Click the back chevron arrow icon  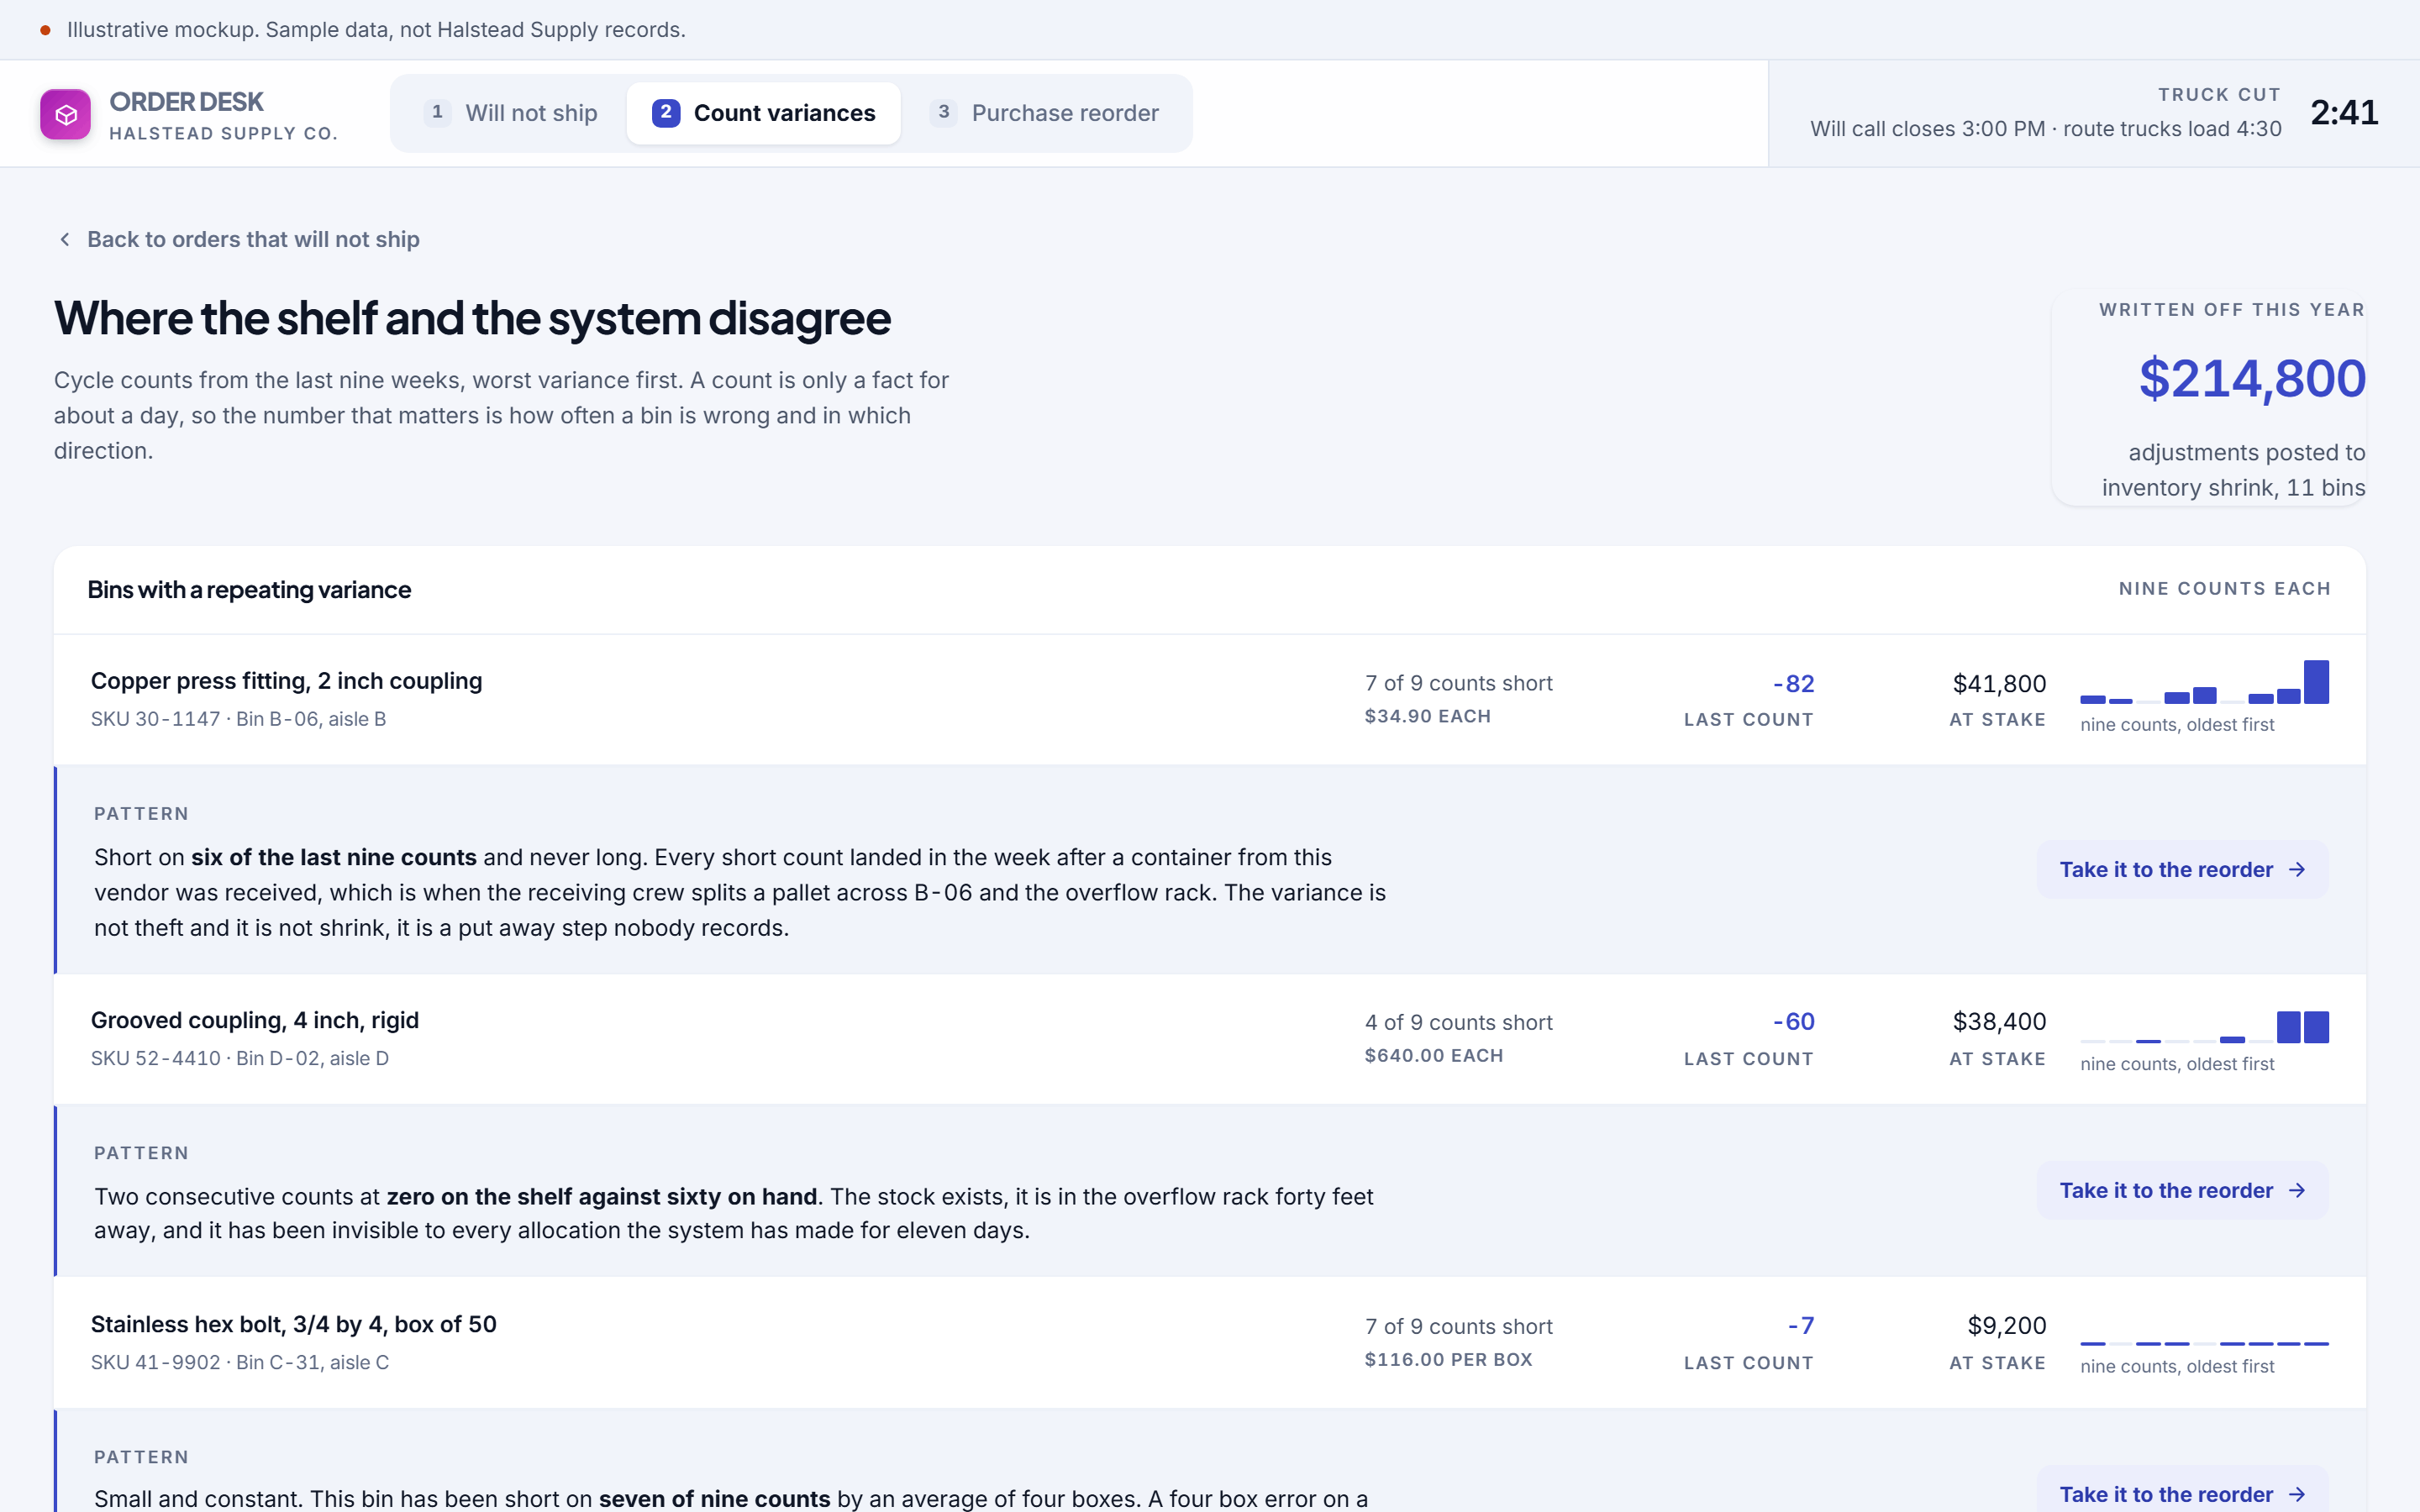click(x=65, y=239)
